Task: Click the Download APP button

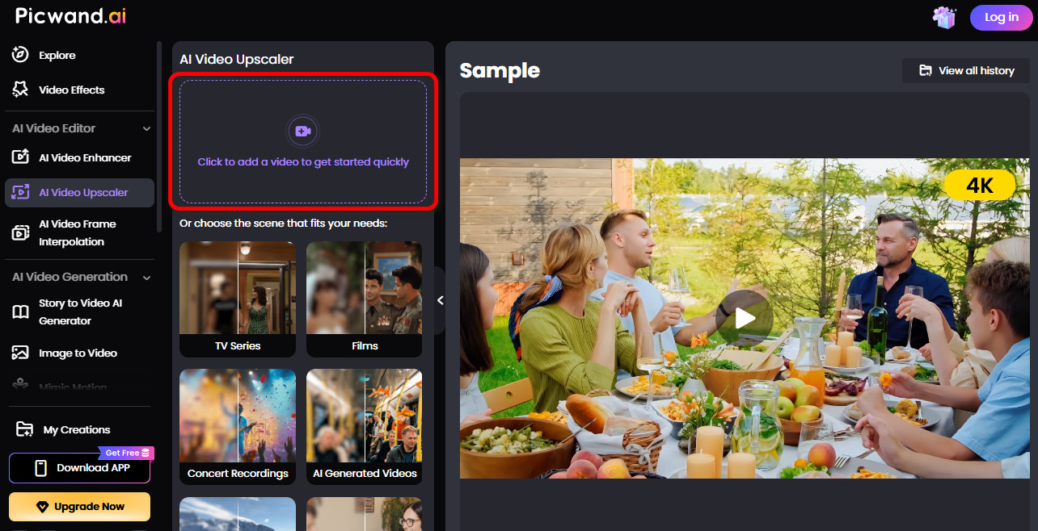Action: (79, 467)
